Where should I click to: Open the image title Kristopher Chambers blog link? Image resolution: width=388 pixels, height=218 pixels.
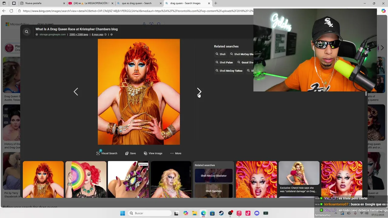(x=76, y=29)
